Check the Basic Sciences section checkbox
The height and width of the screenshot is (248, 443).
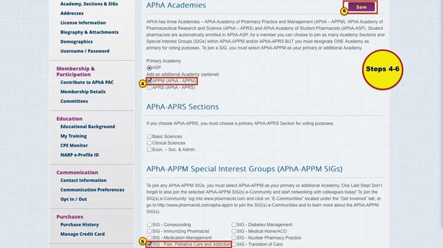coord(149,136)
